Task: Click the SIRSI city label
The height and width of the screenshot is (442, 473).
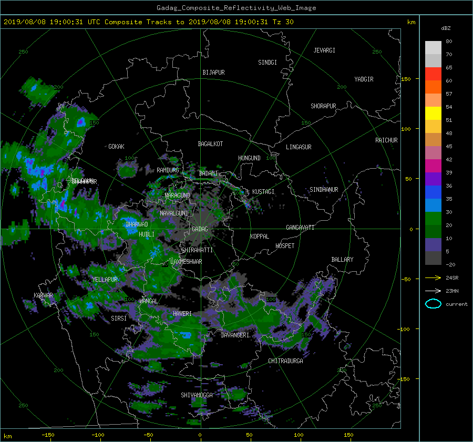Action: coord(119,318)
